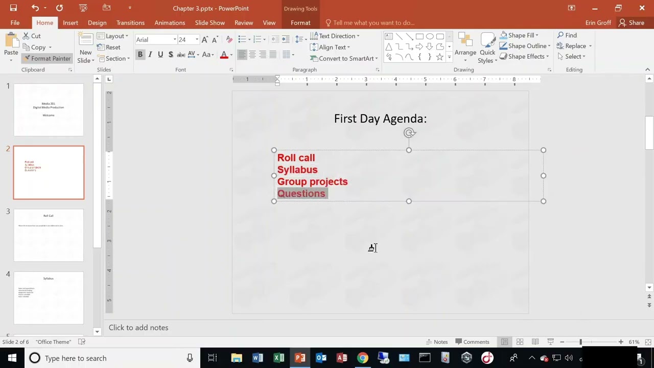Open the Notes pane from status bar
The image size is (654, 368).
point(436,342)
